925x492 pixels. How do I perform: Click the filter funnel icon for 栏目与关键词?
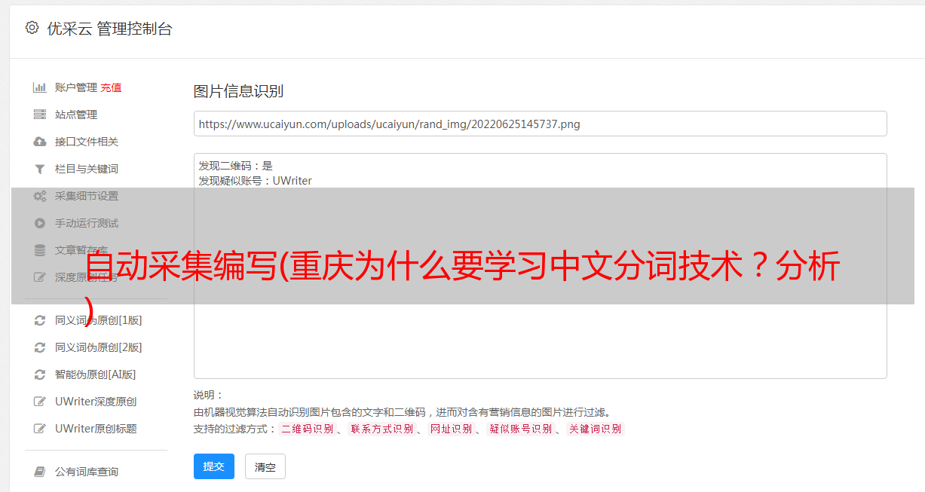coord(40,169)
